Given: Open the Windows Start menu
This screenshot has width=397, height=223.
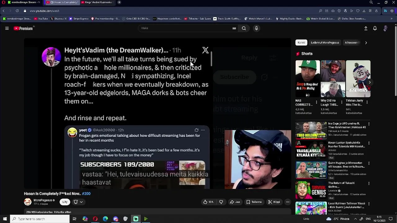Looking at the screenshot, I should 5,219.
